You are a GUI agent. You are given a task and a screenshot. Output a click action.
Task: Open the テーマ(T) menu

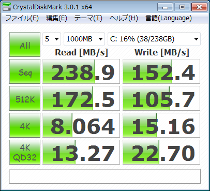pyautogui.click(x=88, y=18)
